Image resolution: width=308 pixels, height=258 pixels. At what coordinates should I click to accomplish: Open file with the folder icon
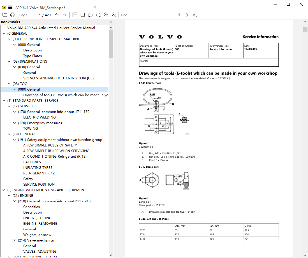5,15
